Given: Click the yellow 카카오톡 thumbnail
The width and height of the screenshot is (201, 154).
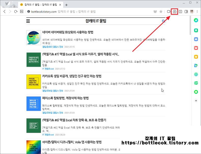Looking at the screenshot, I should (x=34, y=82).
